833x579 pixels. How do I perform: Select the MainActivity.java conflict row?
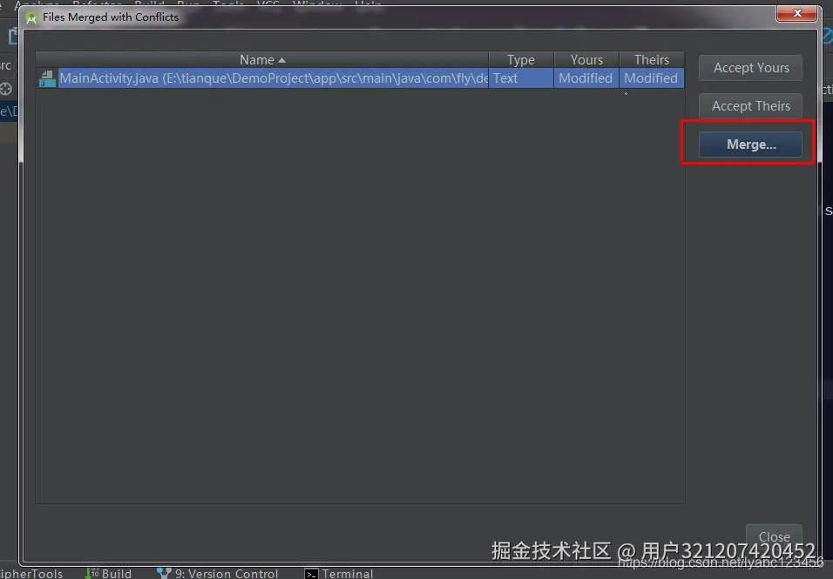pos(360,78)
